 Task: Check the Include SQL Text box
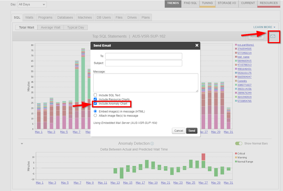click(95, 95)
